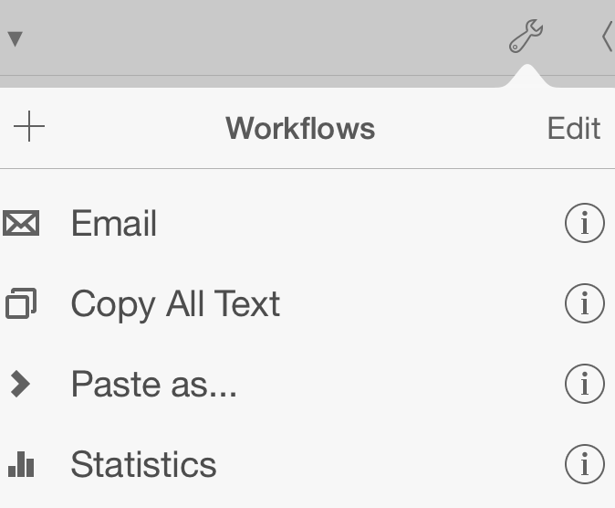The width and height of the screenshot is (615, 508).
Task: Select the Paste as... workflow
Action: pyautogui.click(x=154, y=385)
